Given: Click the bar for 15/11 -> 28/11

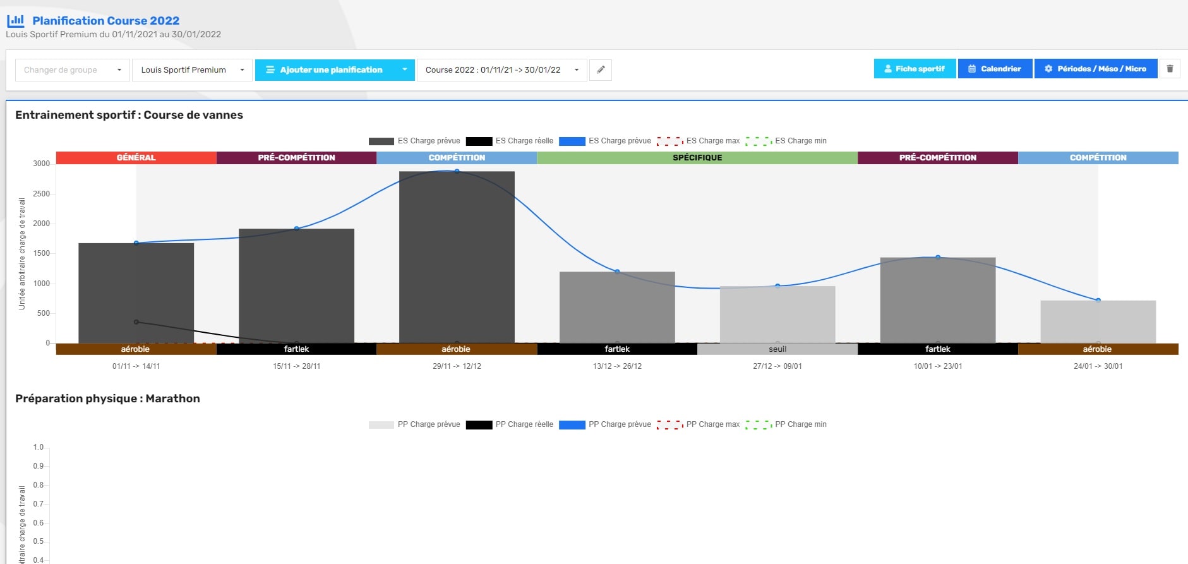Looking at the screenshot, I should [x=296, y=286].
